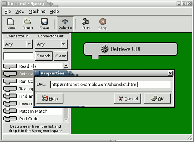Select the Run Command gear shape icon
194x142 pixels.
pyautogui.click(x=10, y=81)
